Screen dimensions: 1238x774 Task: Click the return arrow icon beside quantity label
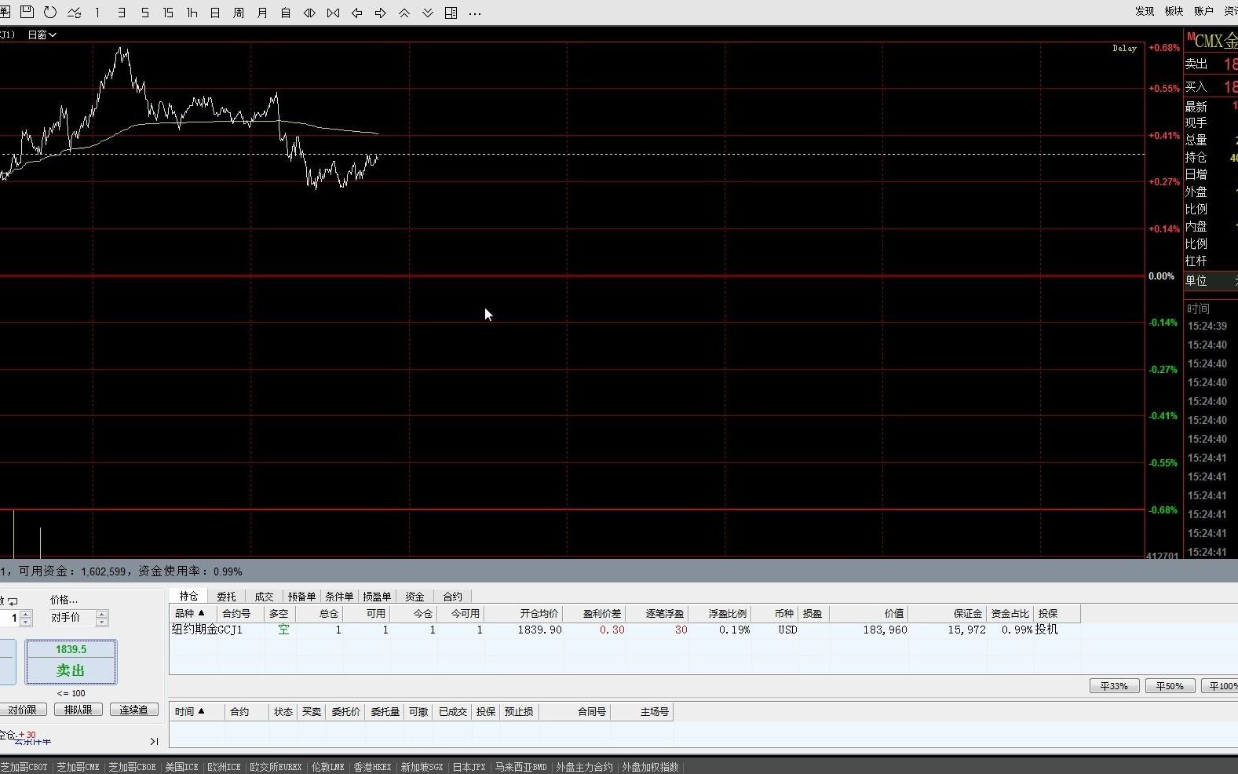pyautogui.click(x=13, y=601)
